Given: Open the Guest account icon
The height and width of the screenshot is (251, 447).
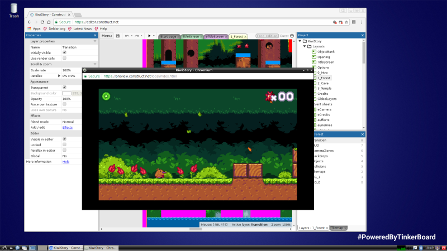Looking at the screenshot, I should 292,36.
